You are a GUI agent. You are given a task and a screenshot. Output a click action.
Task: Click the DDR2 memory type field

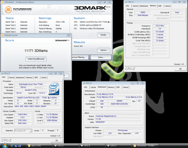coord(143,12)
